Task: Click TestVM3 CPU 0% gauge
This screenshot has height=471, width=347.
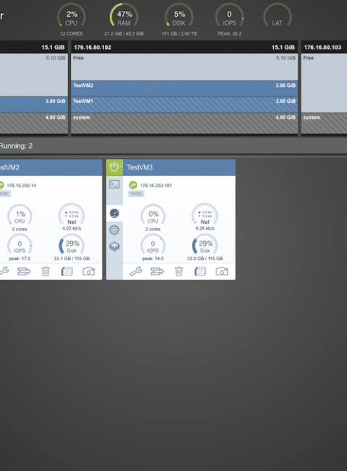Action: [153, 216]
